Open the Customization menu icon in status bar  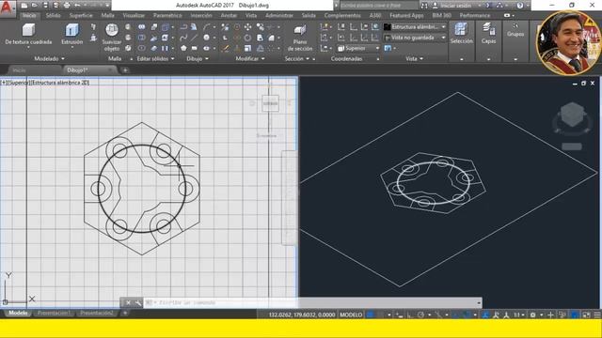tap(597, 315)
